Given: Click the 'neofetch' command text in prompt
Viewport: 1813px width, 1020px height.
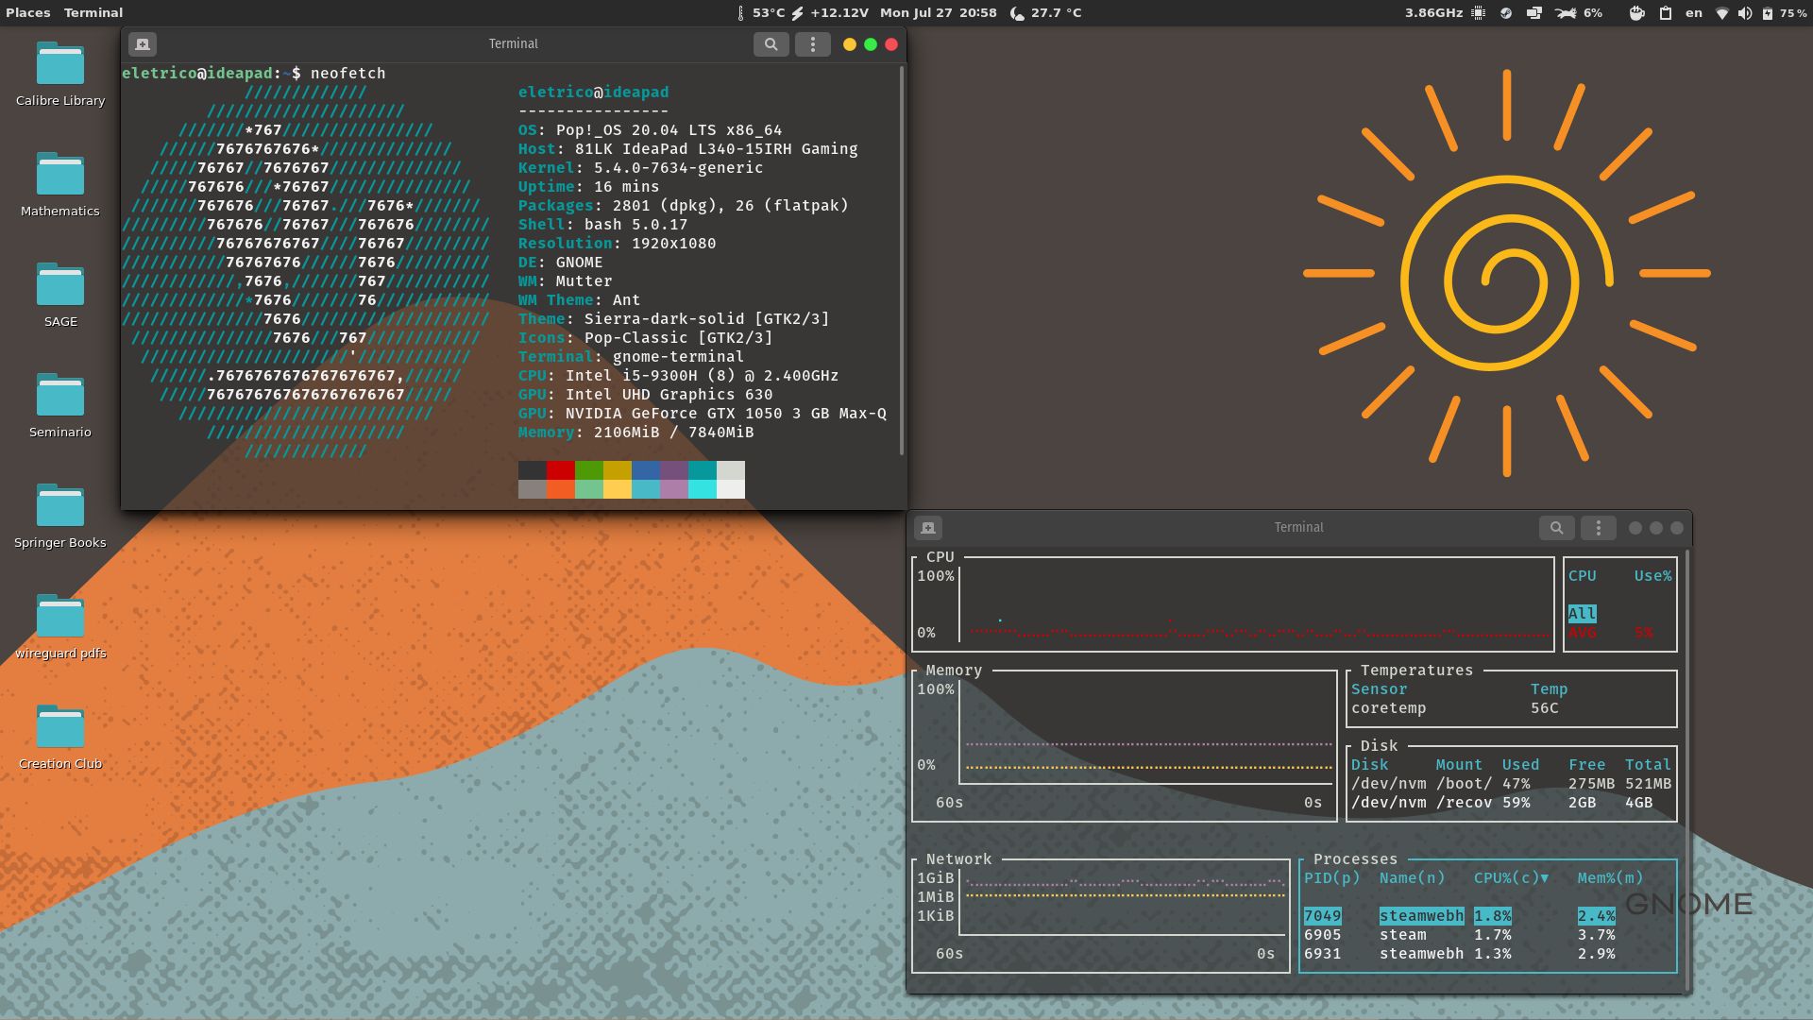Looking at the screenshot, I should pyautogui.click(x=347, y=74).
